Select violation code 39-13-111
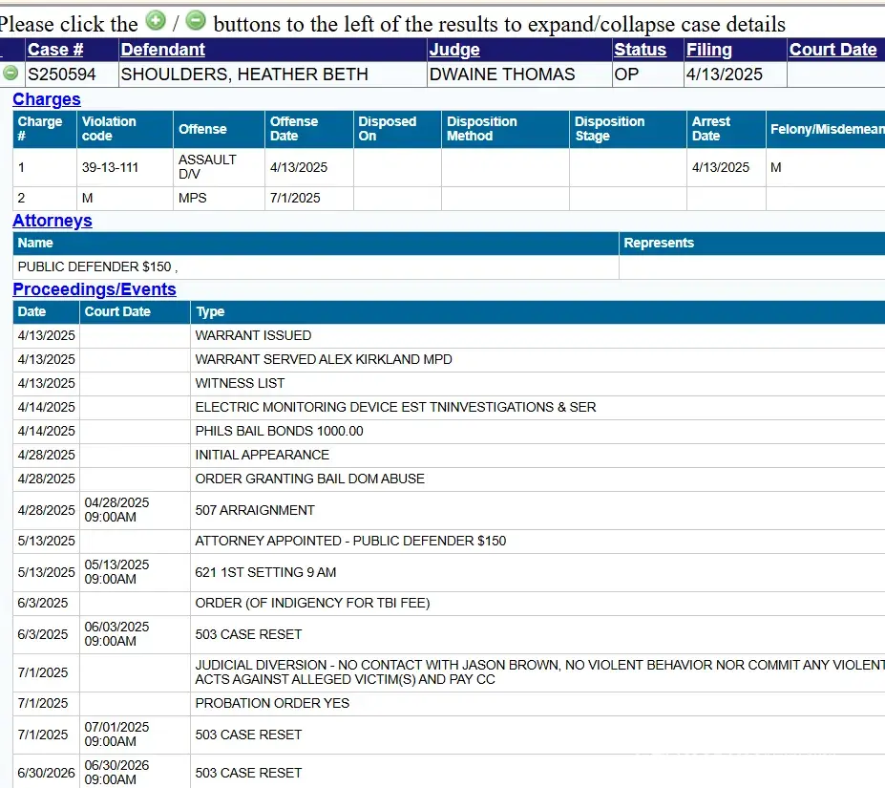Image resolution: width=885 pixels, height=788 pixels. 110,167
